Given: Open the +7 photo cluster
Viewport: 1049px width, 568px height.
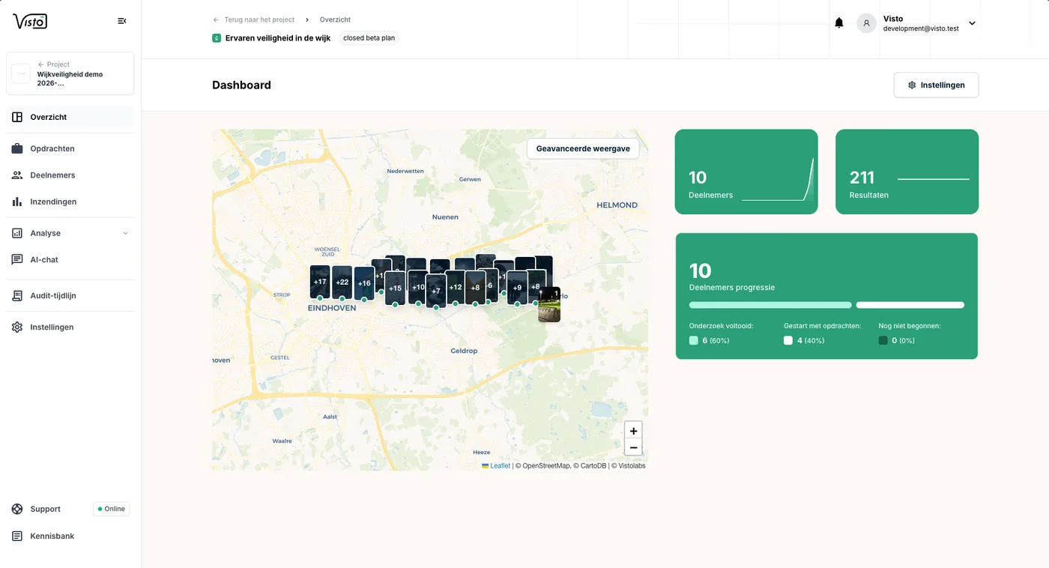Looking at the screenshot, I should tap(436, 291).
